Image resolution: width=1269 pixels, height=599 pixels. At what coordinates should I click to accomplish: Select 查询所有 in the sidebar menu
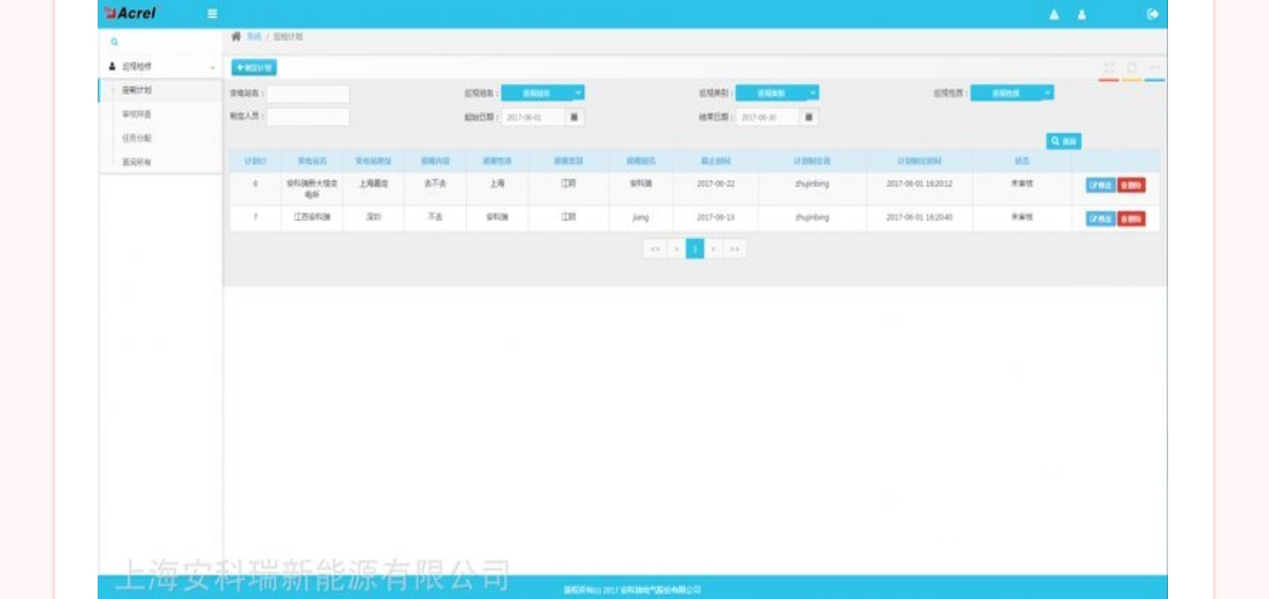point(136,162)
